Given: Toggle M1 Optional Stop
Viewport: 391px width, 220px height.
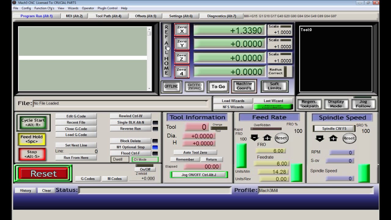Looking at the screenshot, I should pyautogui.click(x=130, y=147).
